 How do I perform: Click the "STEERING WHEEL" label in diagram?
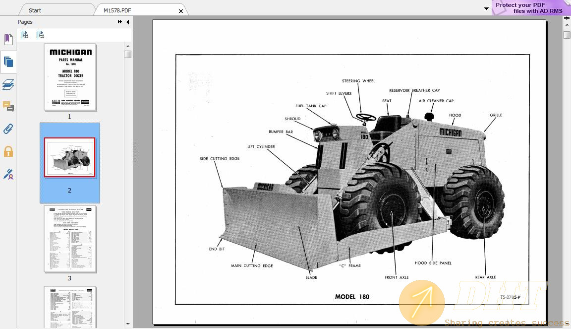pyautogui.click(x=358, y=81)
